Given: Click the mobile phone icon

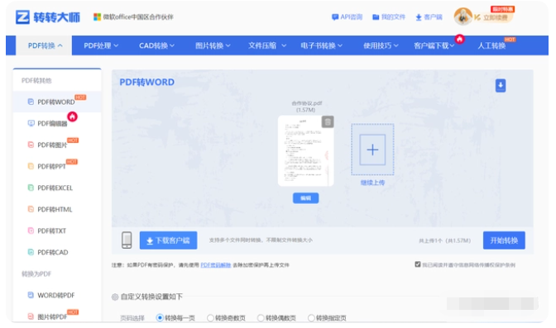Looking at the screenshot, I should [127, 240].
